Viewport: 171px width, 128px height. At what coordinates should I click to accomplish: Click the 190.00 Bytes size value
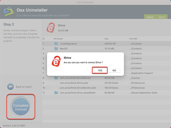(111, 88)
